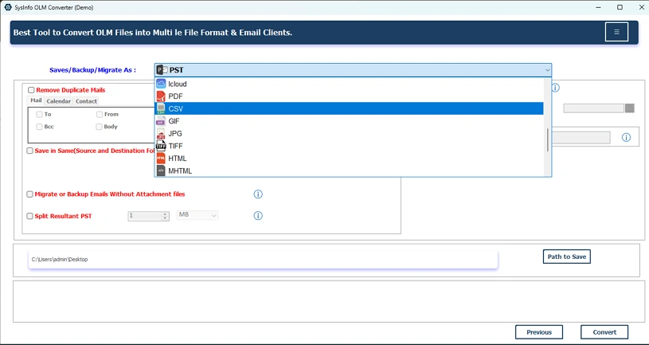Switch to the Calendar tab

pyautogui.click(x=58, y=101)
